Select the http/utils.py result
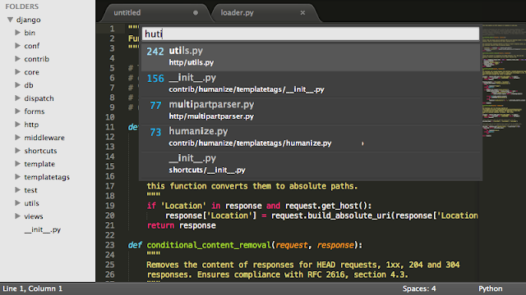The image size is (526, 295). point(311,57)
